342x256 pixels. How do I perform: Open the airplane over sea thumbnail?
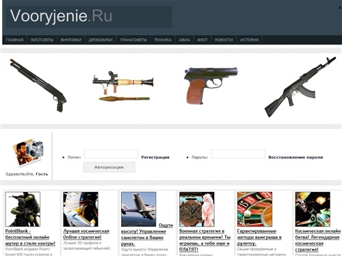138,209
